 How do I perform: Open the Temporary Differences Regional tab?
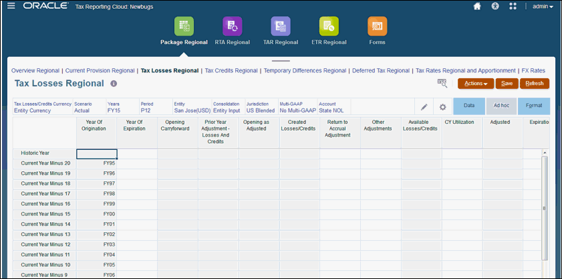pos(305,71)
